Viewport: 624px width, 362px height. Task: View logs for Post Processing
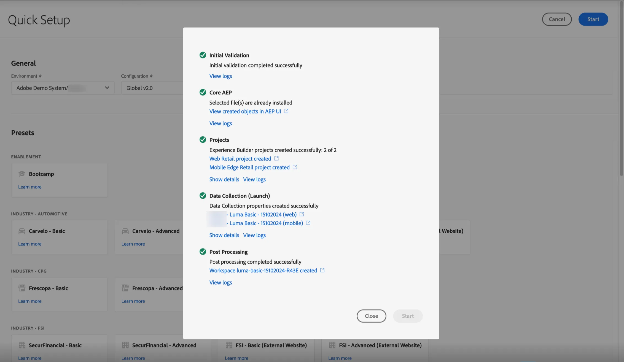point(220,282)
